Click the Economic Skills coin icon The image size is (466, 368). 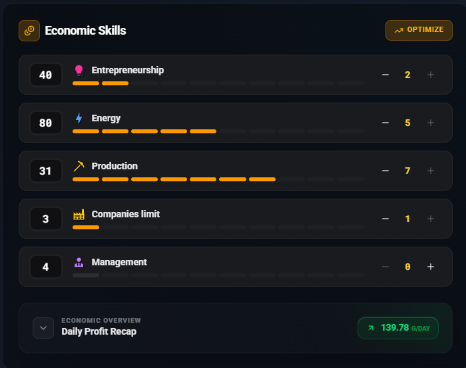tap(29, 31)
